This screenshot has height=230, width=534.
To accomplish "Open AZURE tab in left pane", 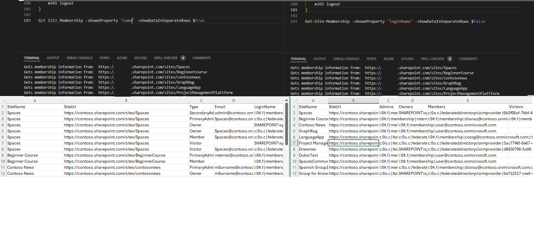I will (122, 58).
